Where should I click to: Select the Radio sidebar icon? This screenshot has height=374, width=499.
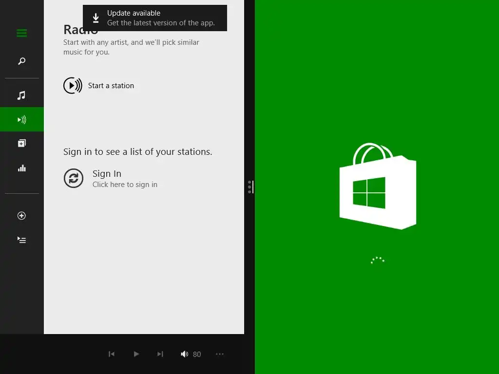[21, 120]
